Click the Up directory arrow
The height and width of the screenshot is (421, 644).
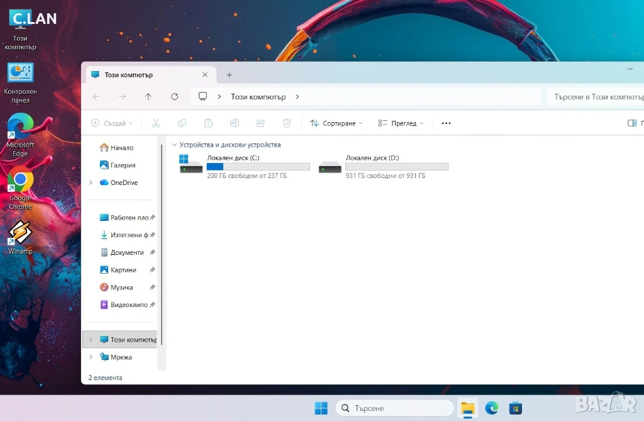148,96
